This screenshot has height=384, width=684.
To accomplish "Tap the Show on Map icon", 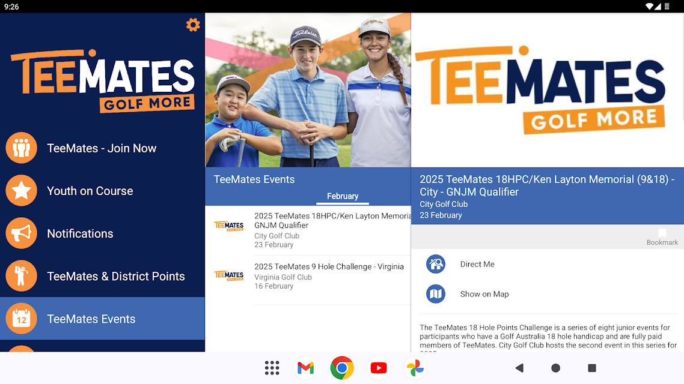I will 435,295.
